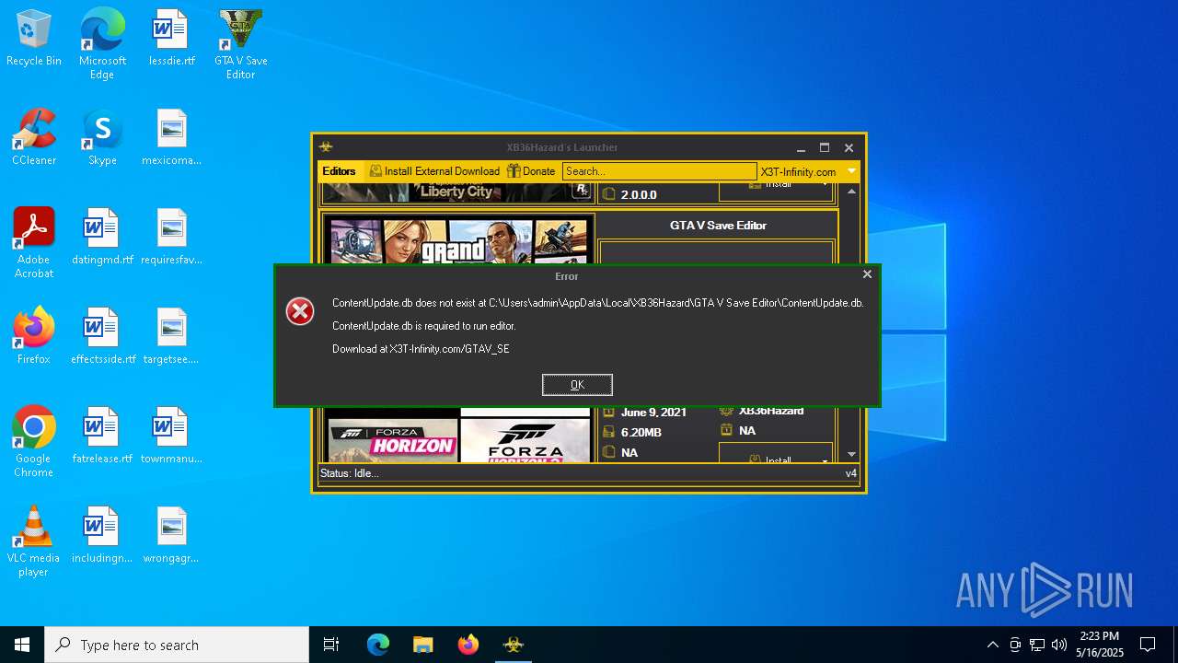Open Recycle Bin on desktop
Viewport: 1178px width, 663px height.
tap(34, 39)
